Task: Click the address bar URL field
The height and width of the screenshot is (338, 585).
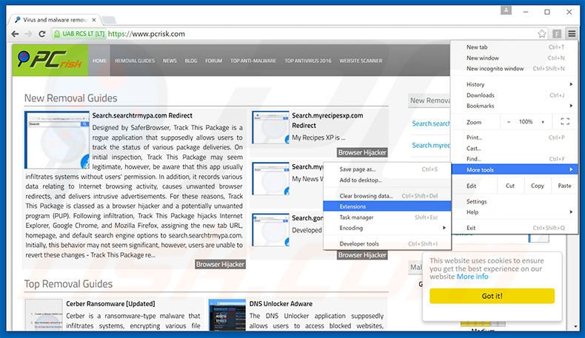Action: coord(298,34)
